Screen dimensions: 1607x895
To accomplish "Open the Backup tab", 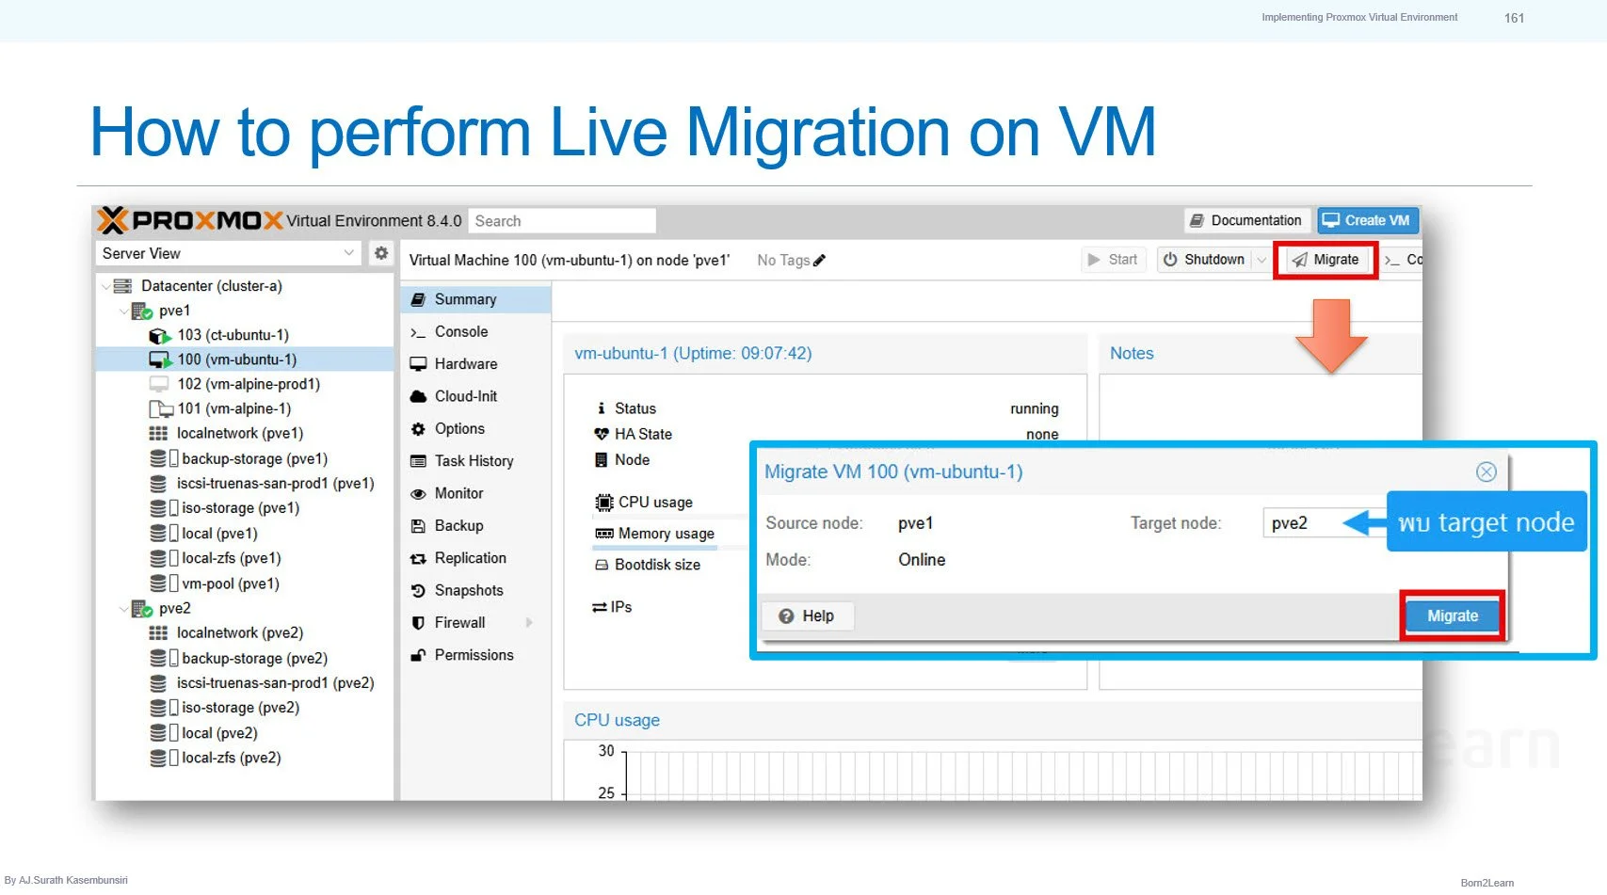I will pos(475,525).
